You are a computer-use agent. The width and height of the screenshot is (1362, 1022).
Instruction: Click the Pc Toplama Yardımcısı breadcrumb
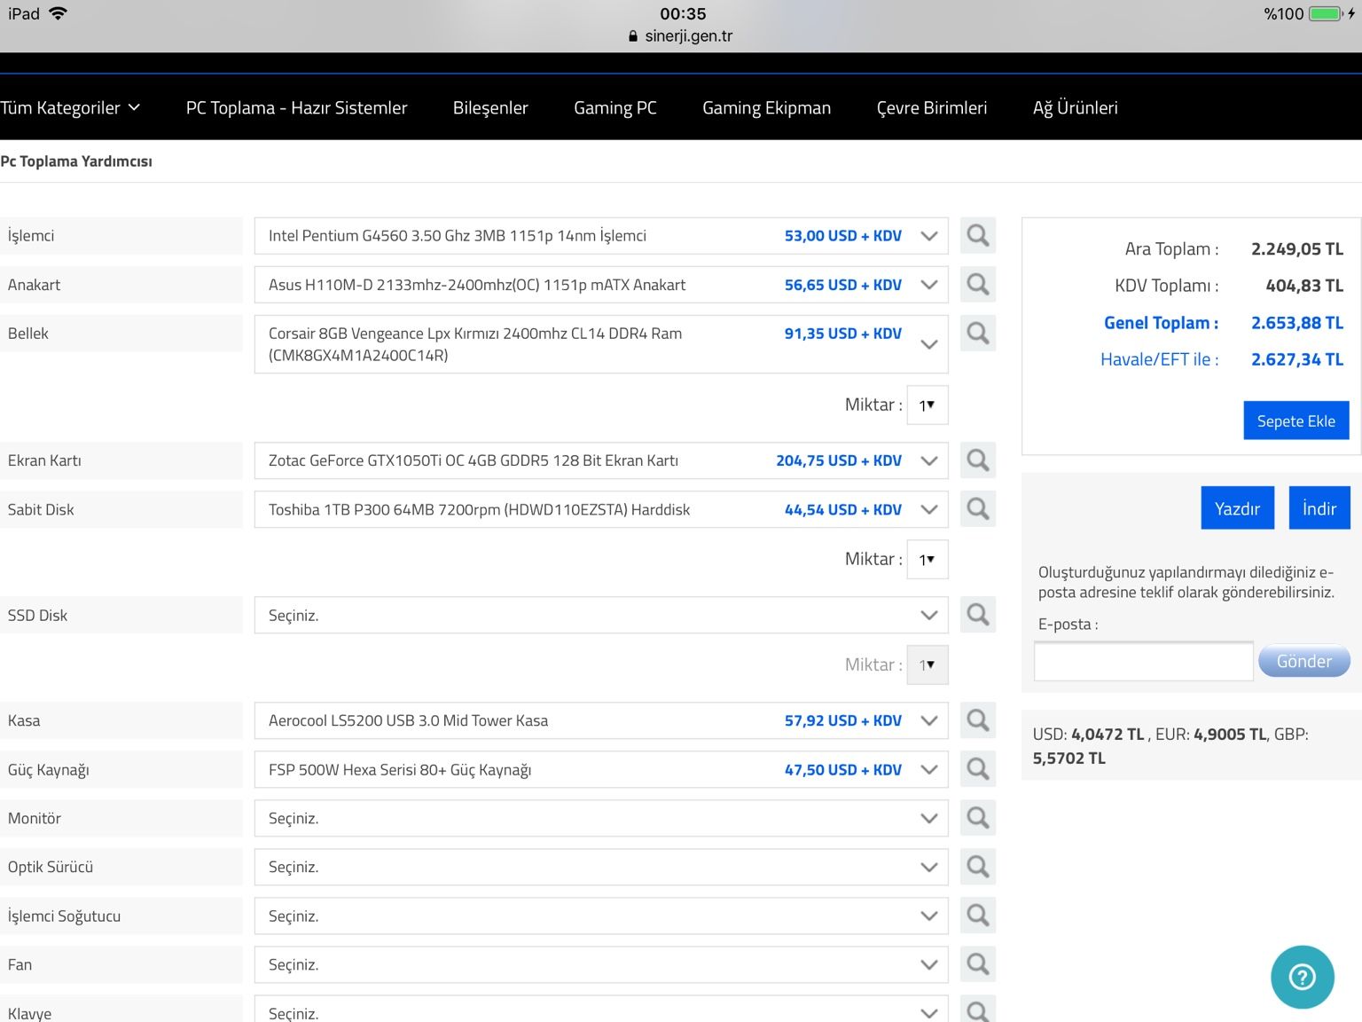click(76, 161)
